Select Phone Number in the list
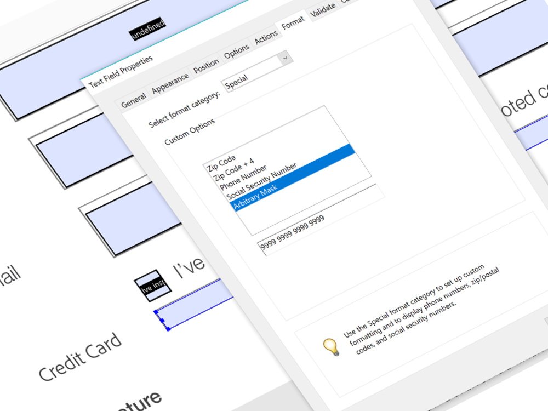Image resolution: width=548 pixels, height=411 pixels. click(x=243, y=178)
